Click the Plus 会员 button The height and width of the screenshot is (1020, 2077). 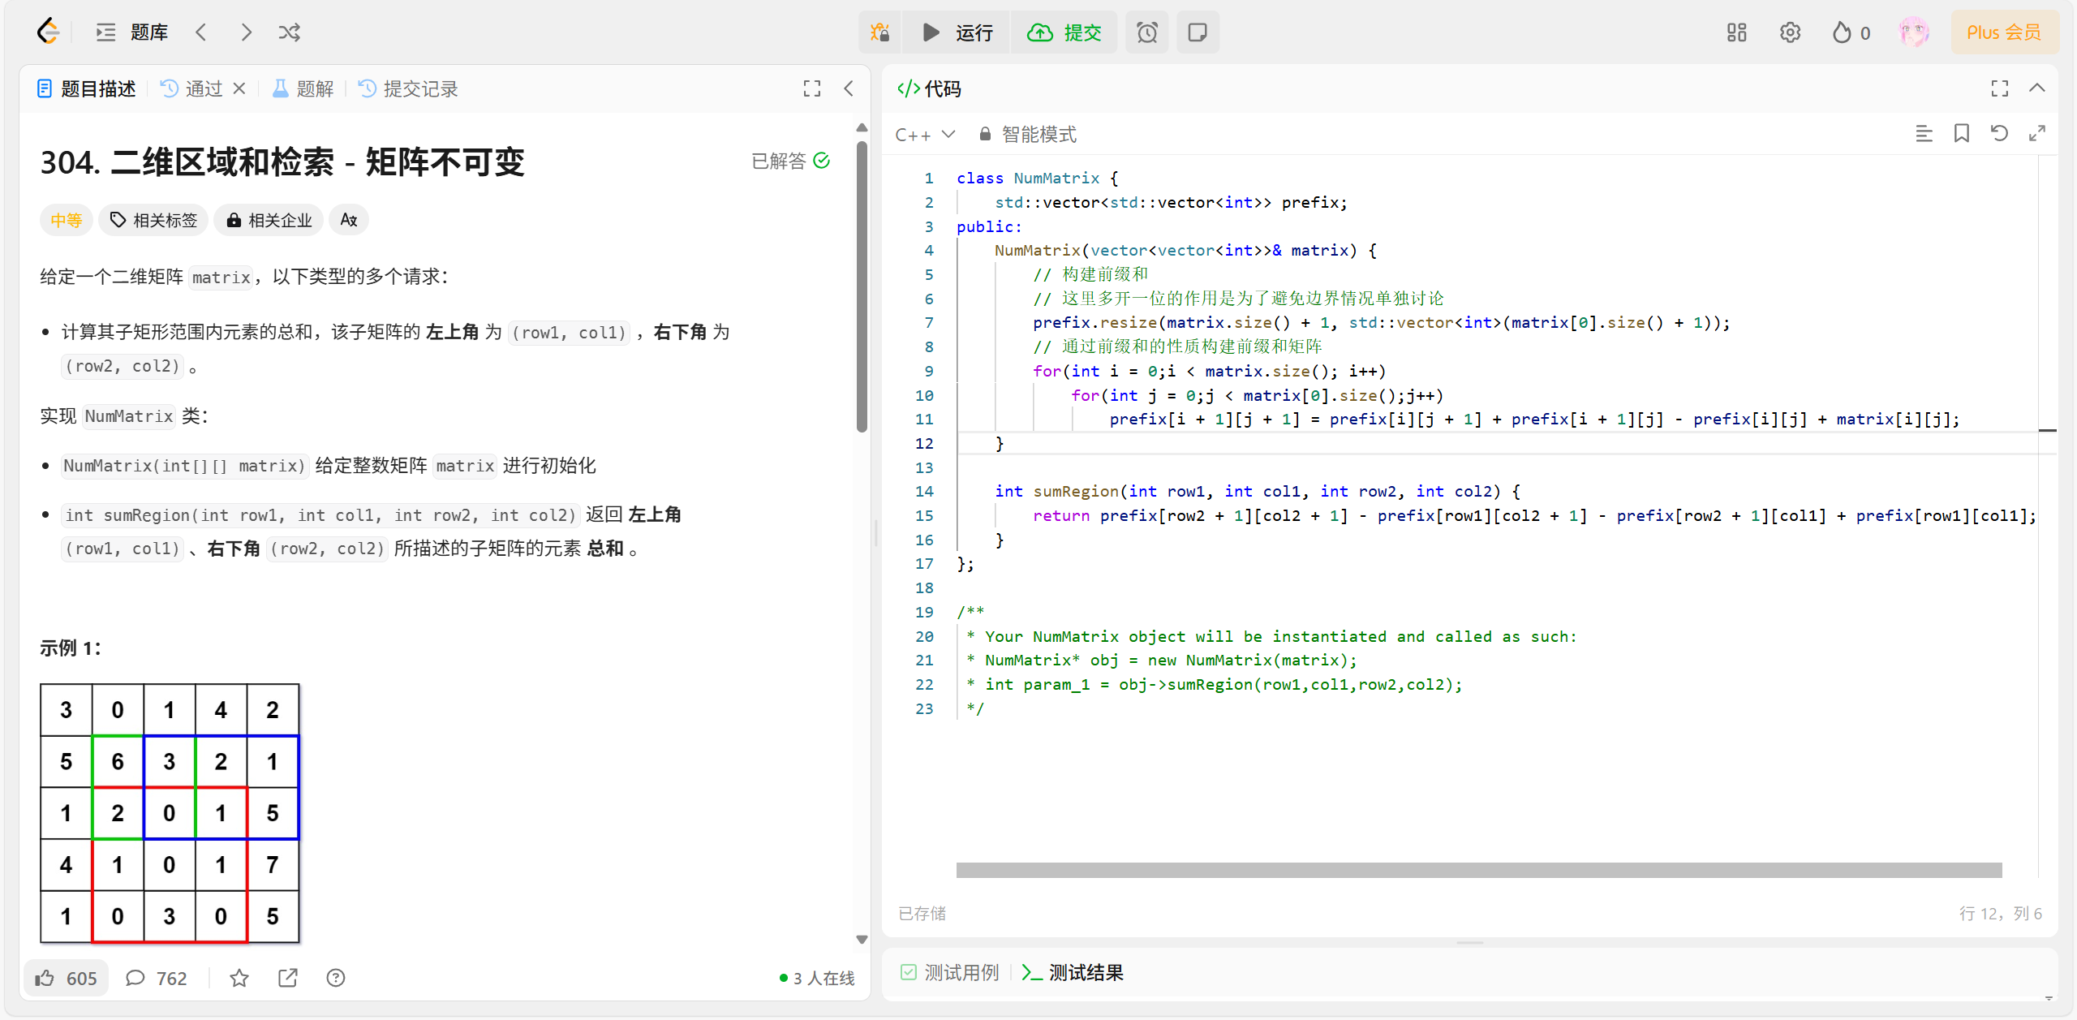click(2003, 32)
